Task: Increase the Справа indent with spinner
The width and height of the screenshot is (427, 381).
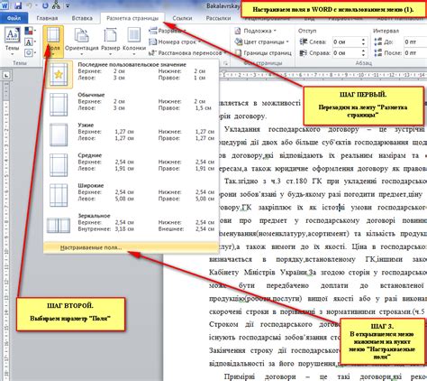Action: click(364, 51)
